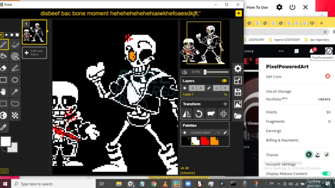This screenshot has width=335, height=188.
Task: Select the Paint bucket tool
Action: coord(4,56)
